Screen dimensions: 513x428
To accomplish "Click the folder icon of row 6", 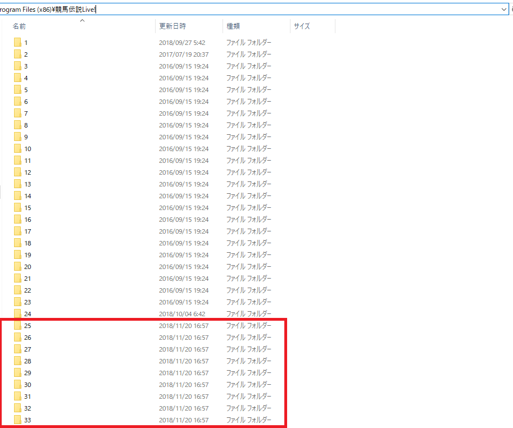I will [x=17, y=101].
